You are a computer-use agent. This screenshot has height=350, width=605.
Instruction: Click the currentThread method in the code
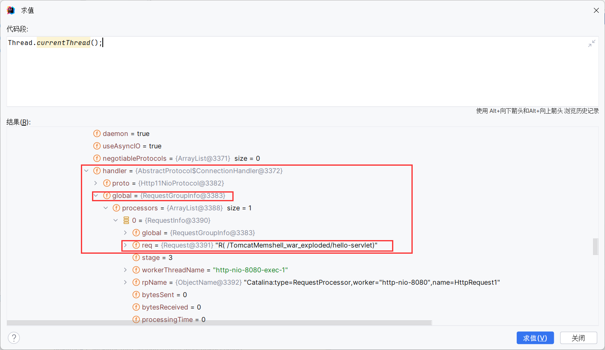click(64, 43)
